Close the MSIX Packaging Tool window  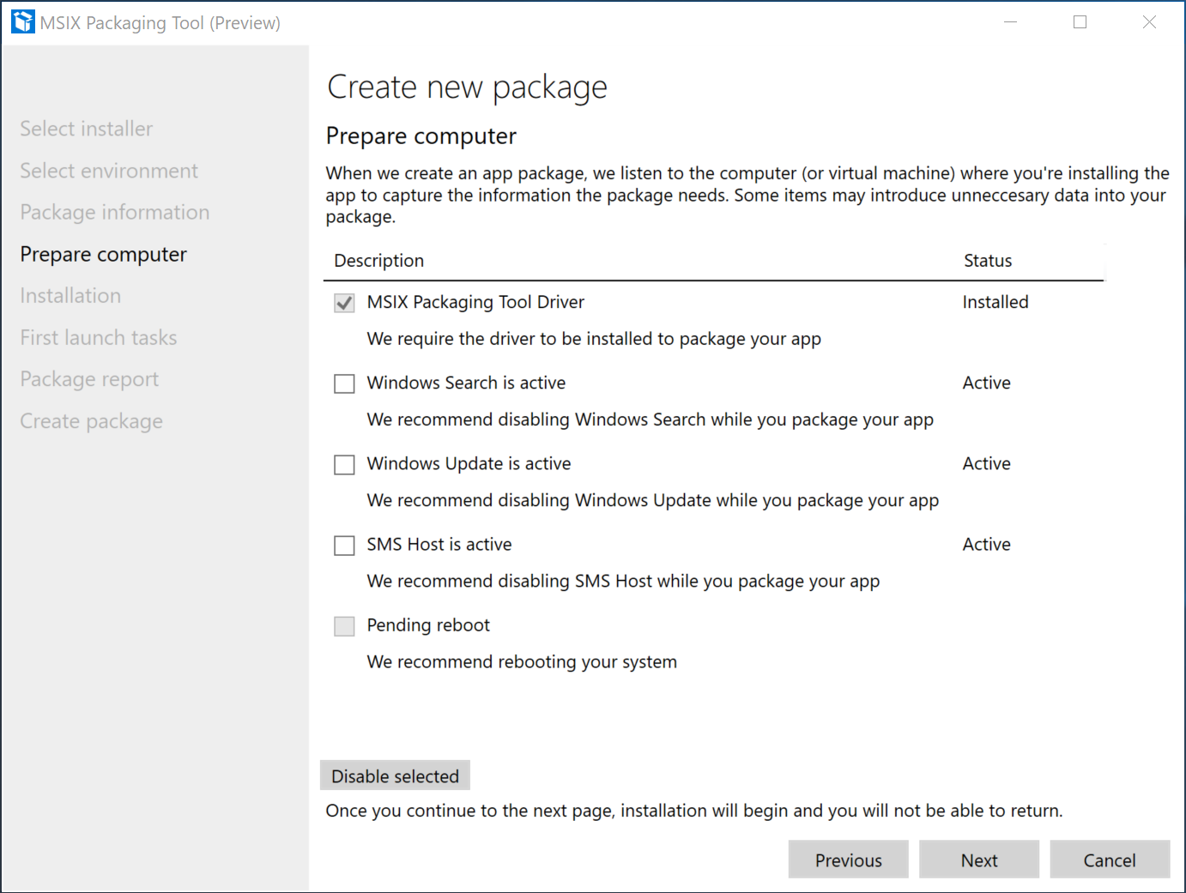click(1149, 22)
